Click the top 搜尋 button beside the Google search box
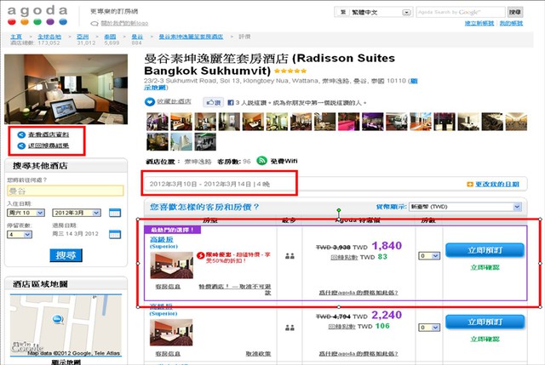Image resolution: width=545 pixels, height=365 pixels. [515, 12]
